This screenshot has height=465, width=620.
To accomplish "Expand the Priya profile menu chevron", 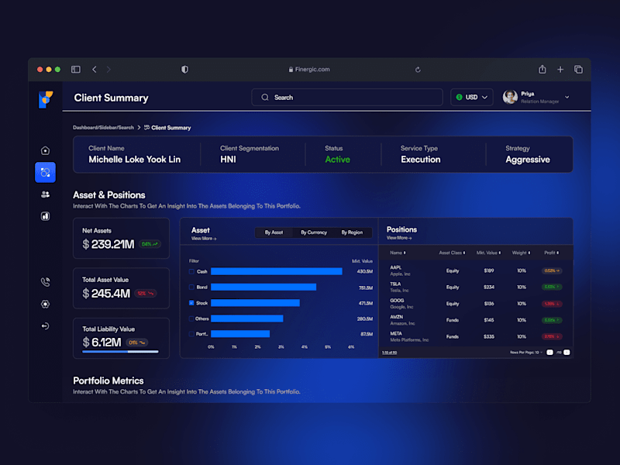I will (x=567, y=97).
